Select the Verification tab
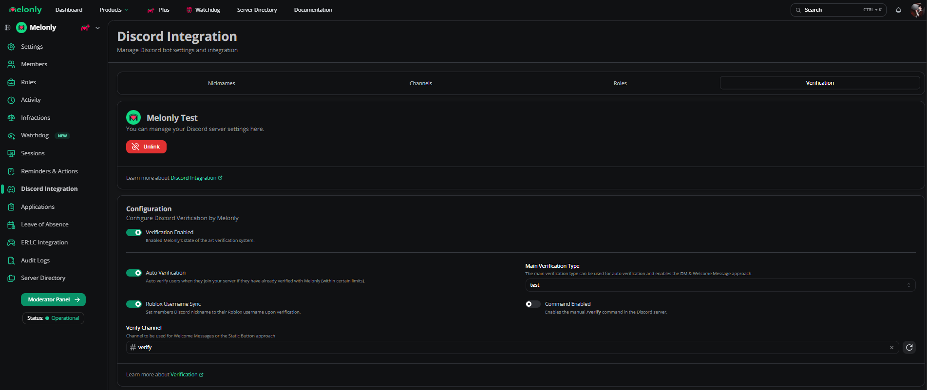 click(820, 83)
